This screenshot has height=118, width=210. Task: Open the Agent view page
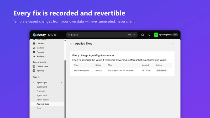click(x=42, y=95)
